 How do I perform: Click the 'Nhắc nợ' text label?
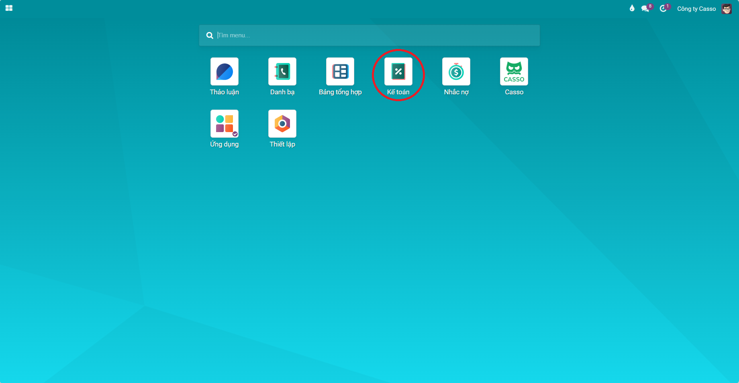click(456, 92)
